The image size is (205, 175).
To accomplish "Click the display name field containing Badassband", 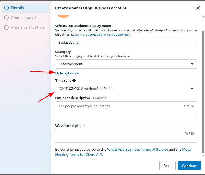I will coord(126,42).
